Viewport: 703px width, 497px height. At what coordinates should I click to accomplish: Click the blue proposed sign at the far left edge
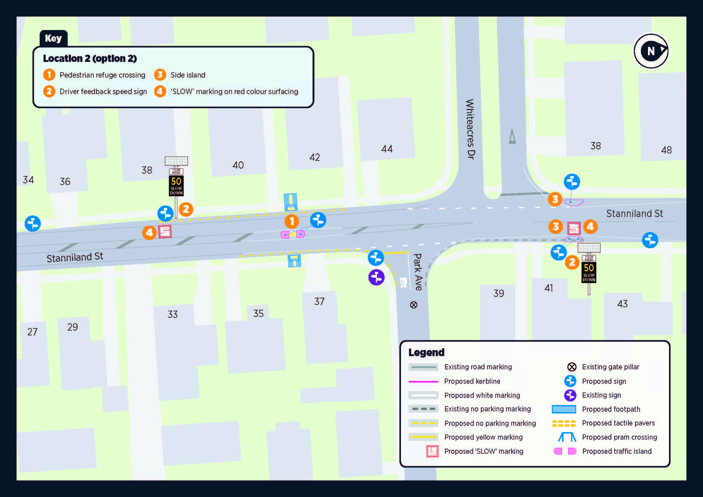[x=32, y=223]
